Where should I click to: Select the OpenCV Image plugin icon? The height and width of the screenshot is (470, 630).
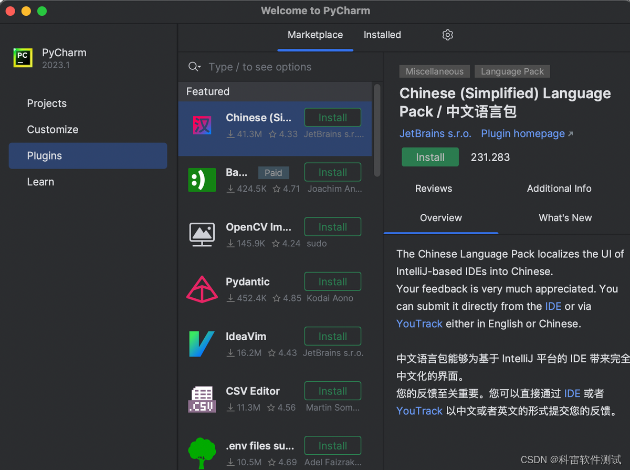(202, 235)
